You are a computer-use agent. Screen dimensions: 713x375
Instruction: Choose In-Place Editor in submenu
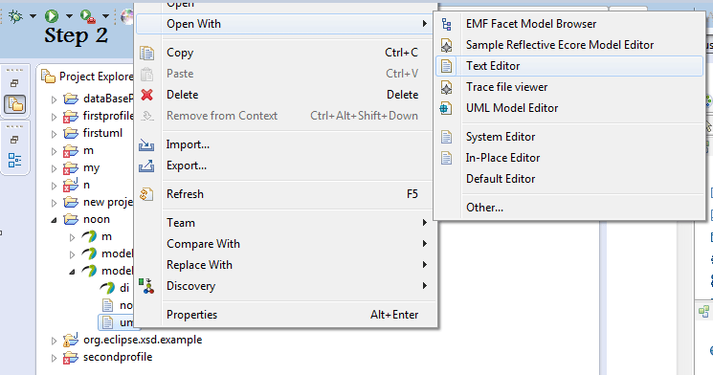[569, 158]
